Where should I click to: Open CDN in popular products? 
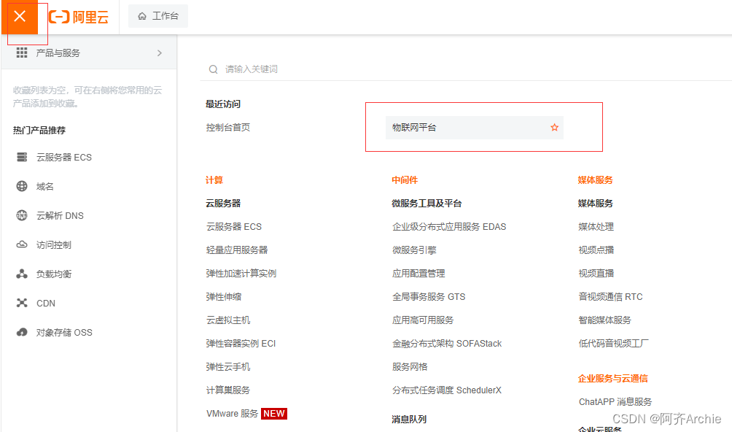pos(46,303)
